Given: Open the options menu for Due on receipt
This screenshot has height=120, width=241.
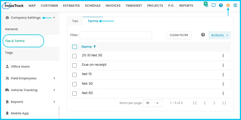Looking at the screenshot, I should pos(223,65).
